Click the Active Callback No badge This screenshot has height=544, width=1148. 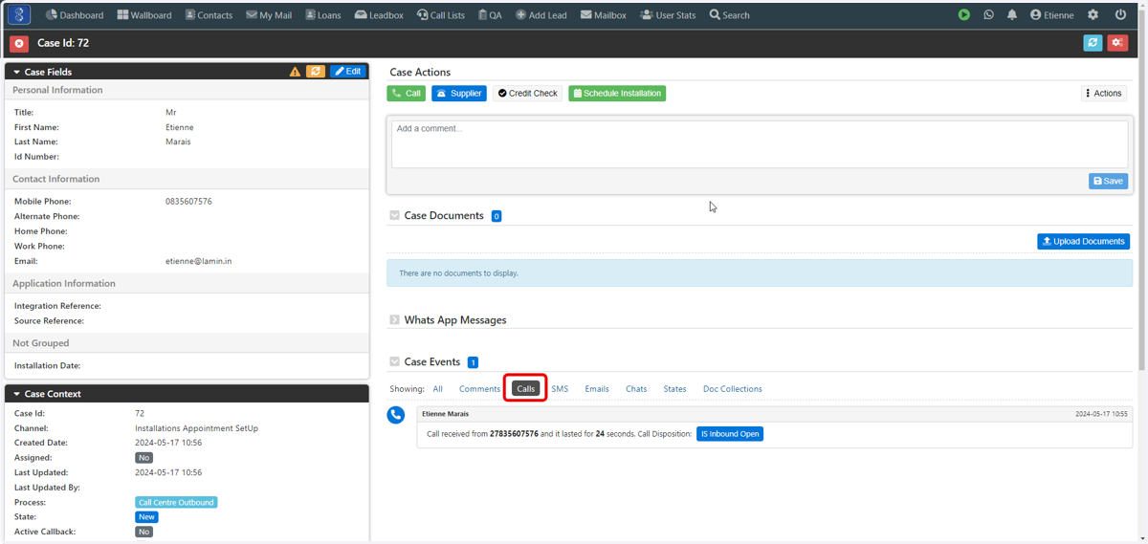143,533
